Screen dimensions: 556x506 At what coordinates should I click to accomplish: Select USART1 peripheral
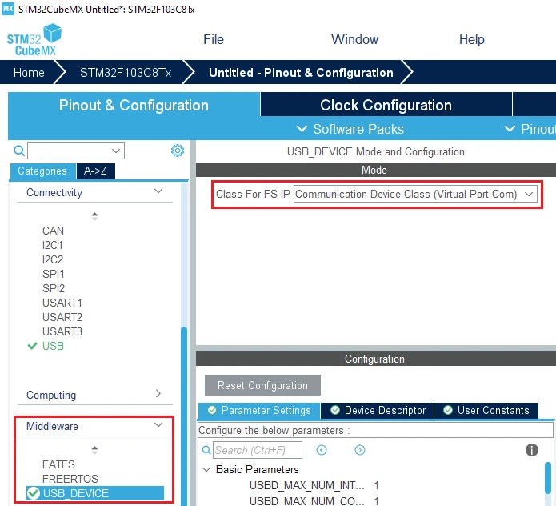tap(62, 303)
